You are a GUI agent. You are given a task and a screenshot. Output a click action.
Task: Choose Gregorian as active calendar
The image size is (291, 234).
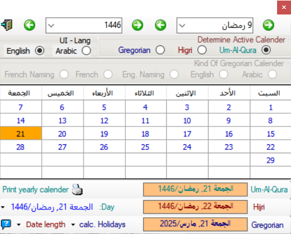coord(160,50)
